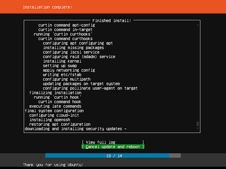Select 'setting up swap' log line
Image resolution: width=226 pixels, height=169 pixels.
[60, 66]
